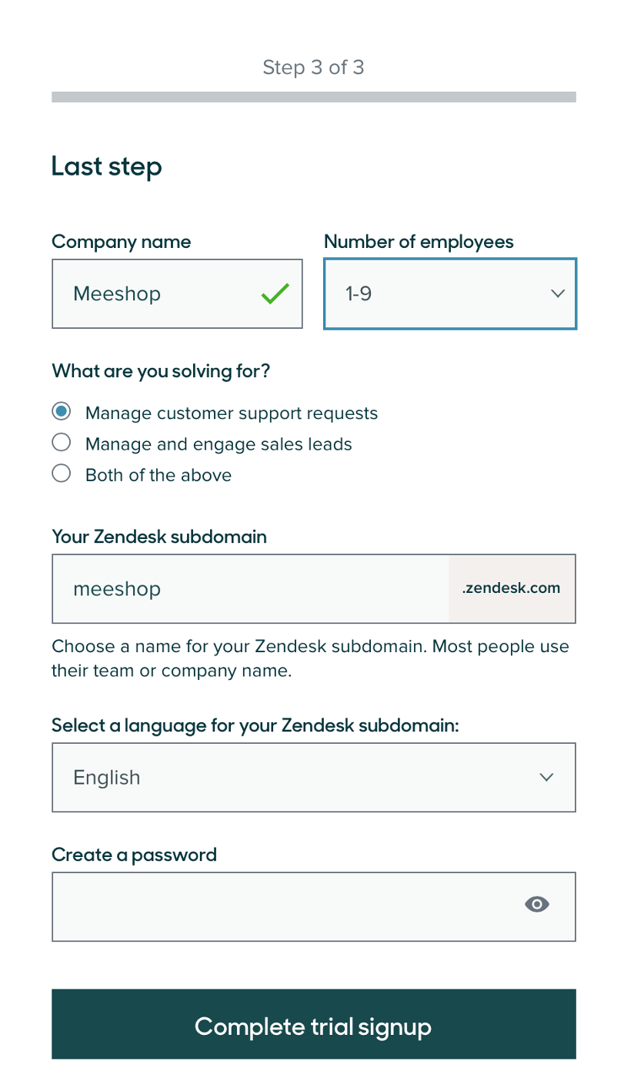The height and width of the screenshot is (1078, 634).
Task: Expand the Number of employees chevron arrow
Action: click(558, 293)
